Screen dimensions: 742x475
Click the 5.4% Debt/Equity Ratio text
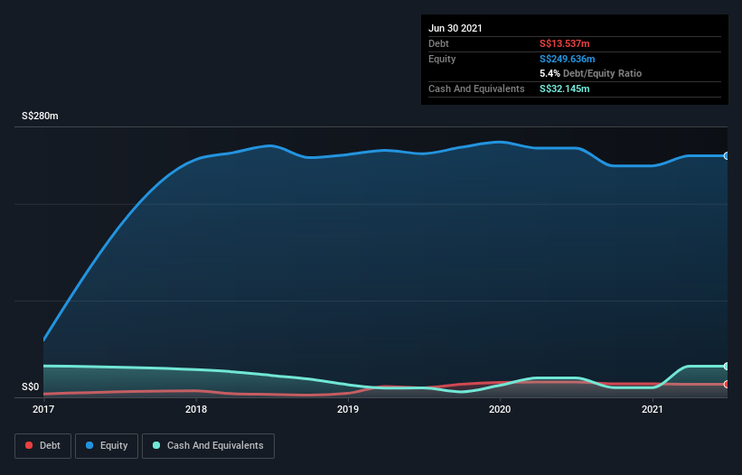[590, 73]
